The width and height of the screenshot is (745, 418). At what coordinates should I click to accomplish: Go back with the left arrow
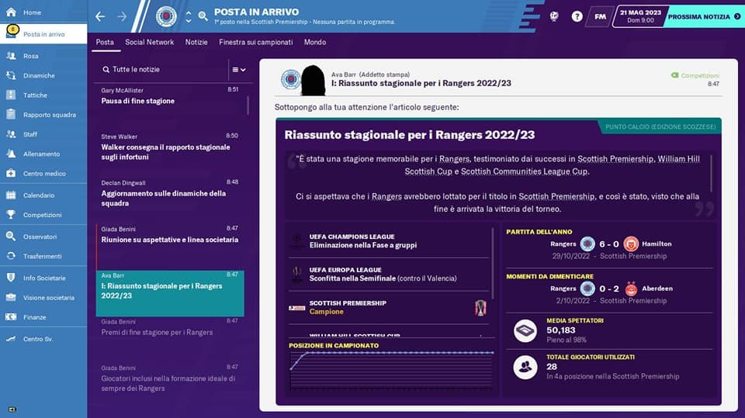coord(100,16)
